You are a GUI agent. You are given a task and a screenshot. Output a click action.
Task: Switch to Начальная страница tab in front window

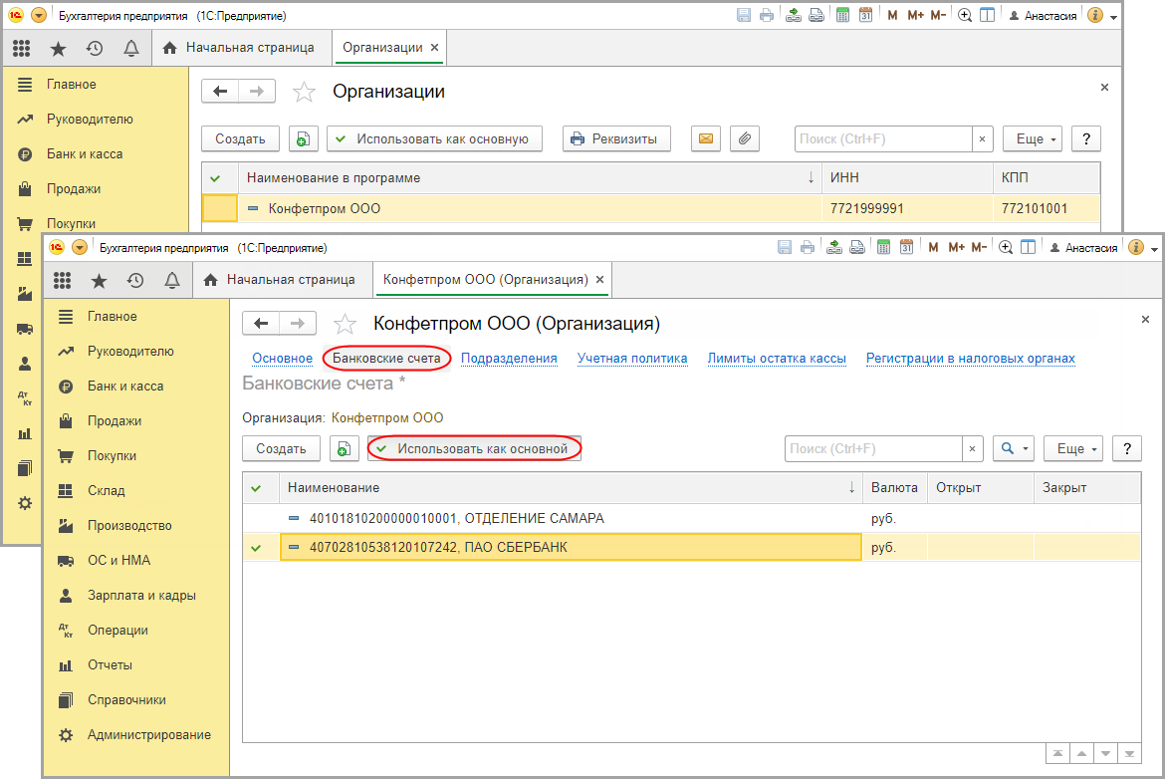[x=280, y=280]
